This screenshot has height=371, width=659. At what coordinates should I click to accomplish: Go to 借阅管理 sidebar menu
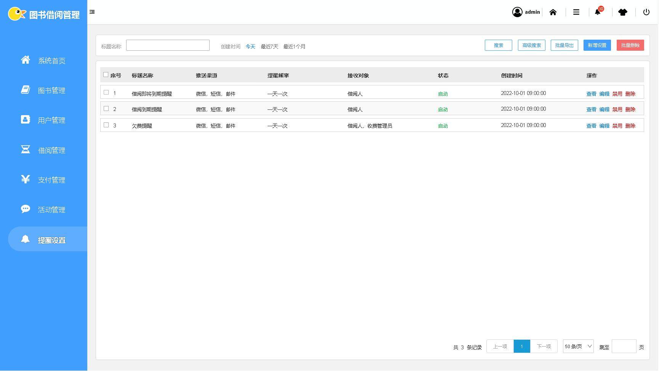[51, 150]
